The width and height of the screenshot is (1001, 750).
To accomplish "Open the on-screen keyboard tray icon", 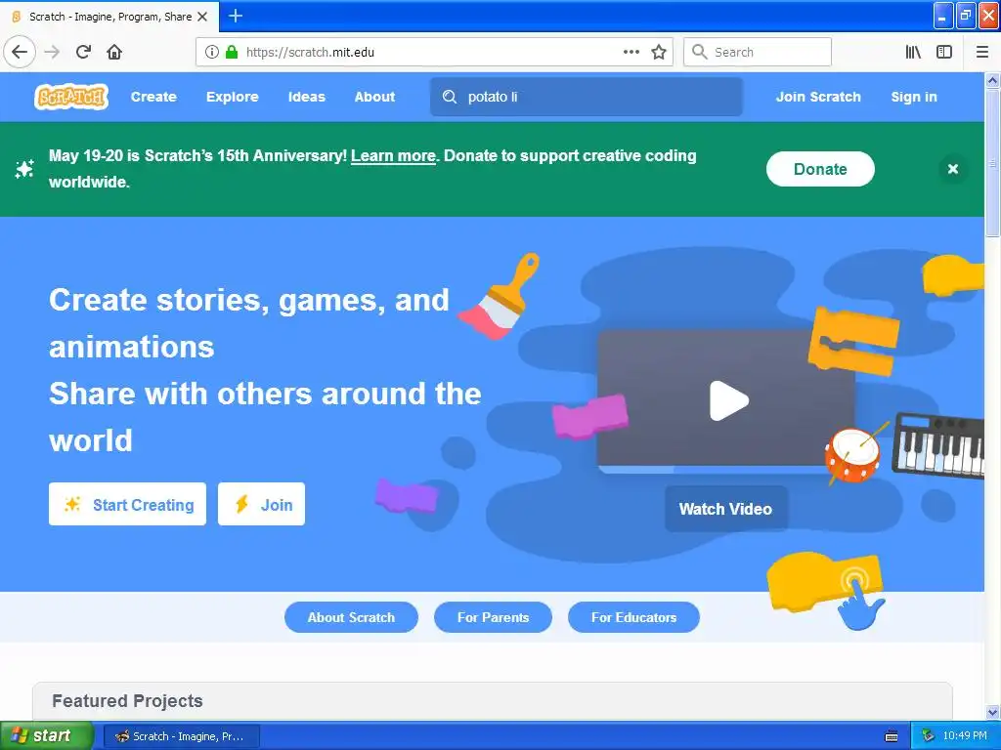I will tap(892, 736).
